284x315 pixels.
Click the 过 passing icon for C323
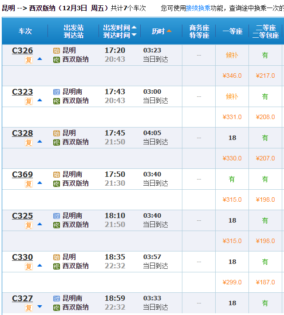click(56, 92)
